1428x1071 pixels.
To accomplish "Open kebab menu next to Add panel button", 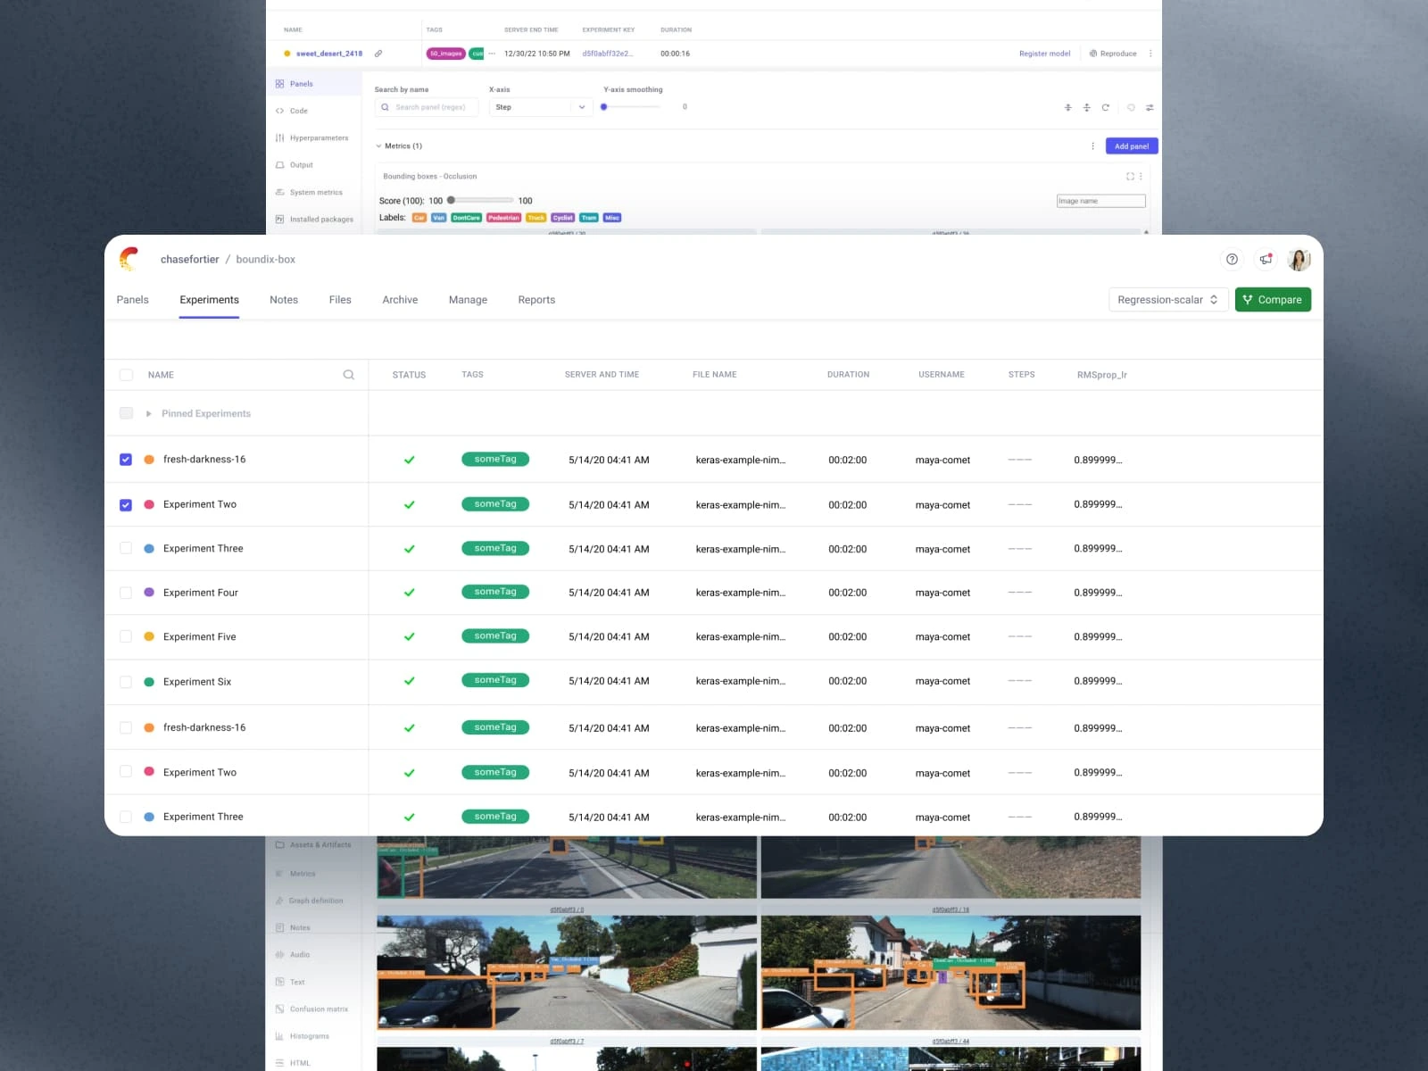I will [1092, 145].
